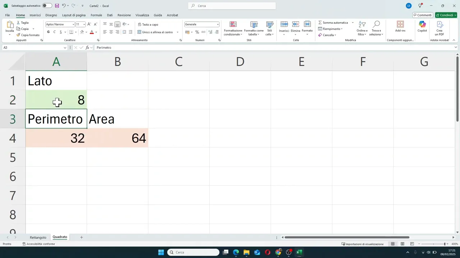Toggle italic (C) formatting
The width and height of the screenshot is (460, 258).
tap(55, 32)
